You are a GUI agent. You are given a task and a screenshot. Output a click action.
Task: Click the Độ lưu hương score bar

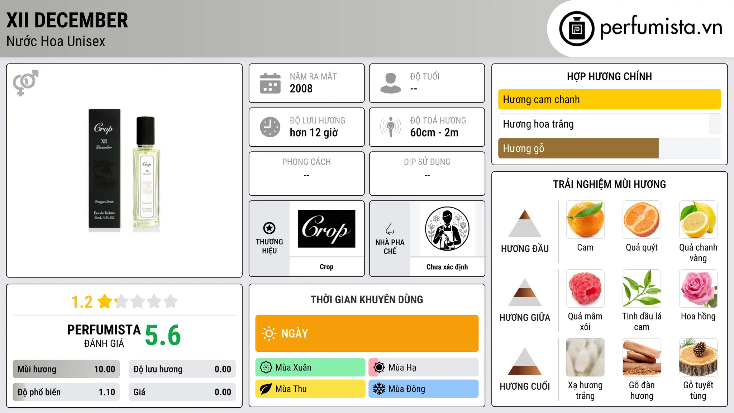pyautogui.click(x=182, y=369)
